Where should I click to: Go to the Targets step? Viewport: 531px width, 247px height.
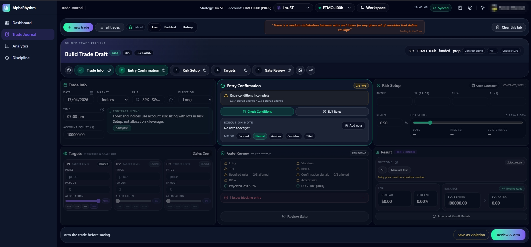point(231,70)
